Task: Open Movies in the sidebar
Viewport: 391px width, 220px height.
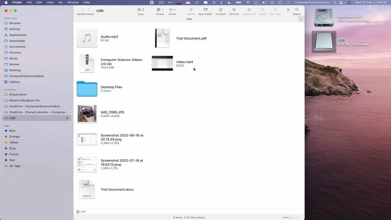Action: [x=36, y=64]
